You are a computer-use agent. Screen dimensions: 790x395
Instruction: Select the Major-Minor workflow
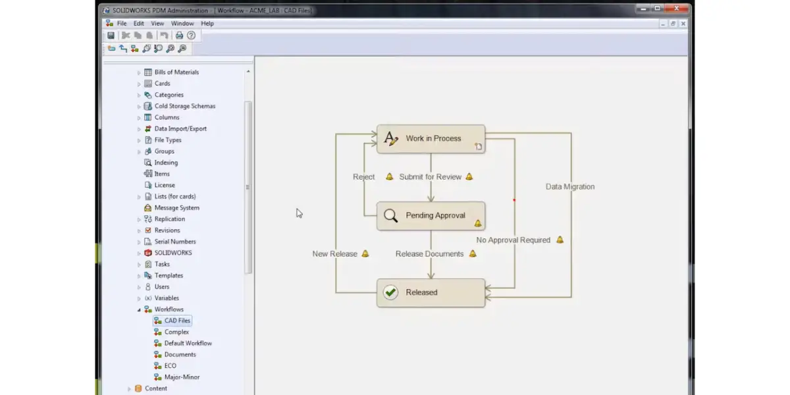coord(182,377)
